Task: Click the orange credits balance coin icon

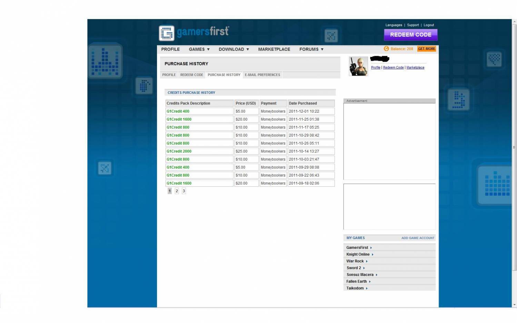Action: tap(386, 49)
